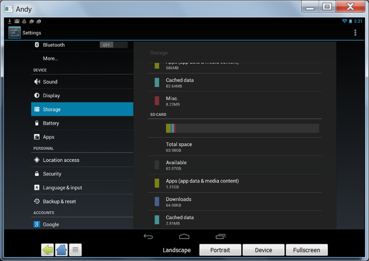Select Display in the settings list
The width and height of the screenshot is (369, 261).
[82, 95]
